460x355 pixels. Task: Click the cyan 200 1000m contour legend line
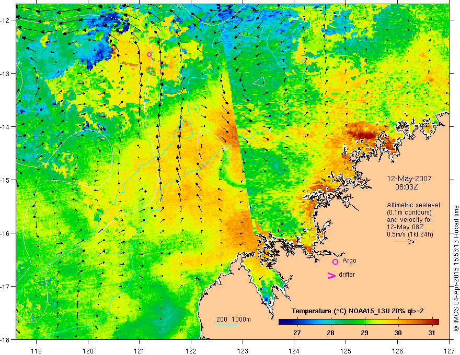click(x=227, y=325)
